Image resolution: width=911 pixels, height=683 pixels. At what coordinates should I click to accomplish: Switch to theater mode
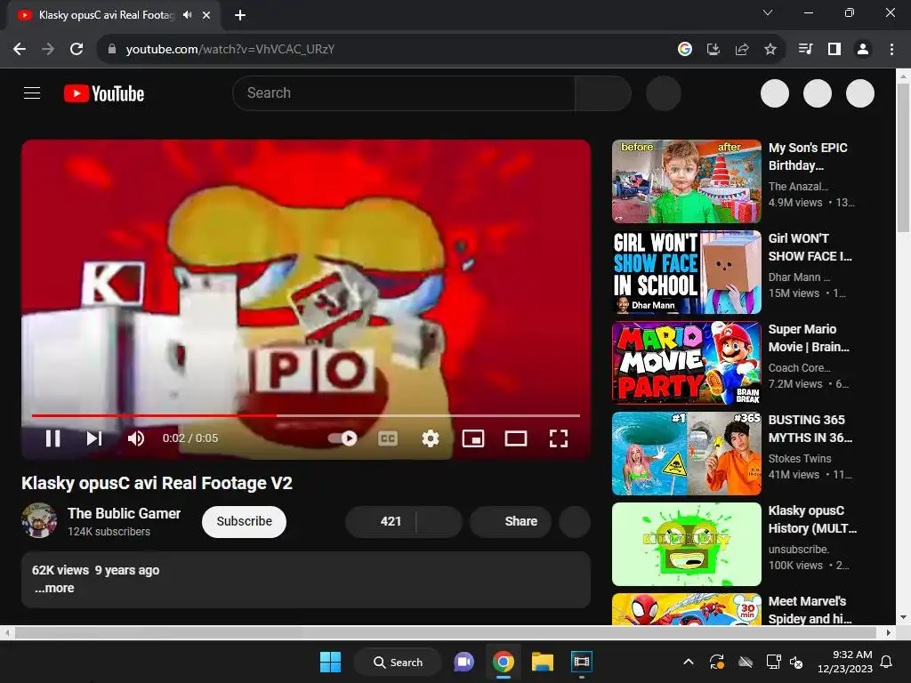pos(516,438)
